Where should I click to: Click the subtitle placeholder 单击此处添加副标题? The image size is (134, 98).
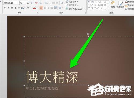tap(42, 88)
